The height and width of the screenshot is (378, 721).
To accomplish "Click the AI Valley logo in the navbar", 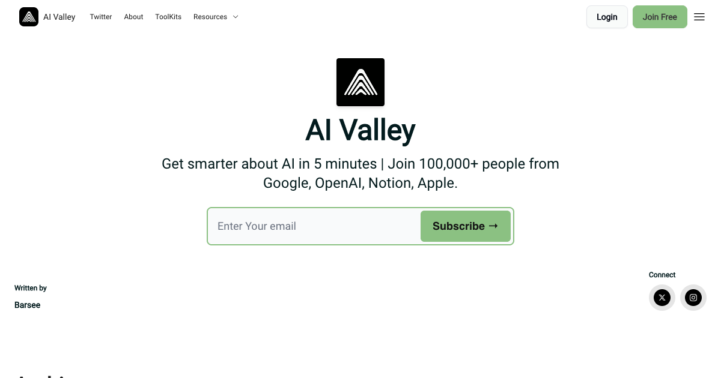I will pos(28,17).
